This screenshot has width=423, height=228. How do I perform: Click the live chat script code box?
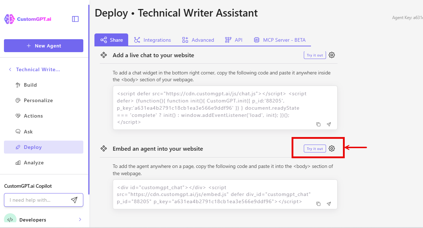coord(225,108)
